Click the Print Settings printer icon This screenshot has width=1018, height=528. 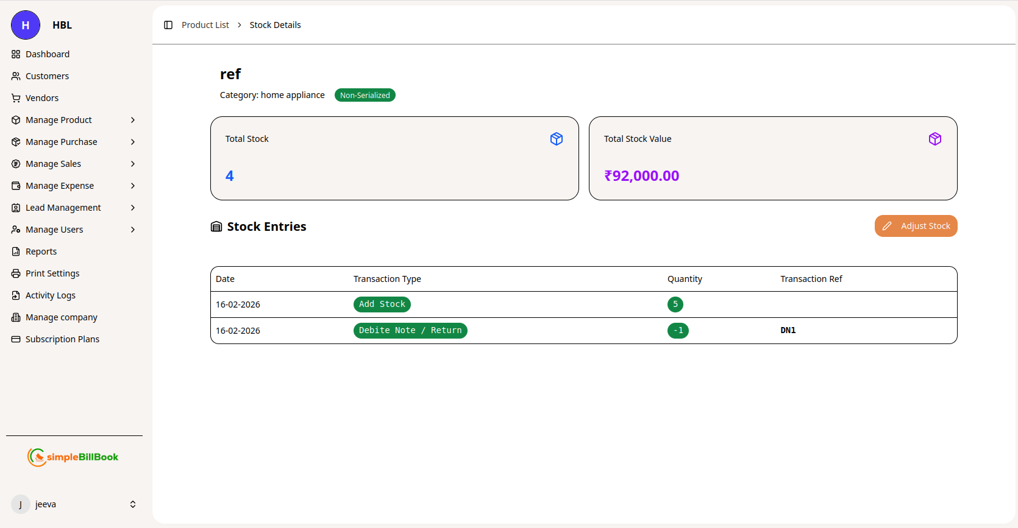click(x=16, y=273)
